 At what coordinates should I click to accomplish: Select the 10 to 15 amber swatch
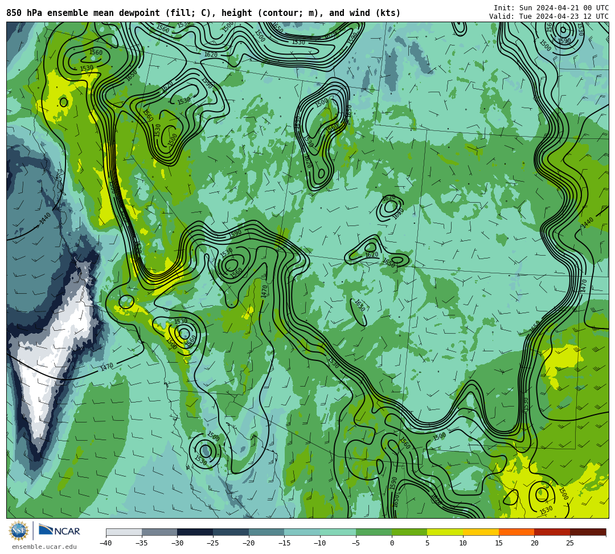coord(481,532)
